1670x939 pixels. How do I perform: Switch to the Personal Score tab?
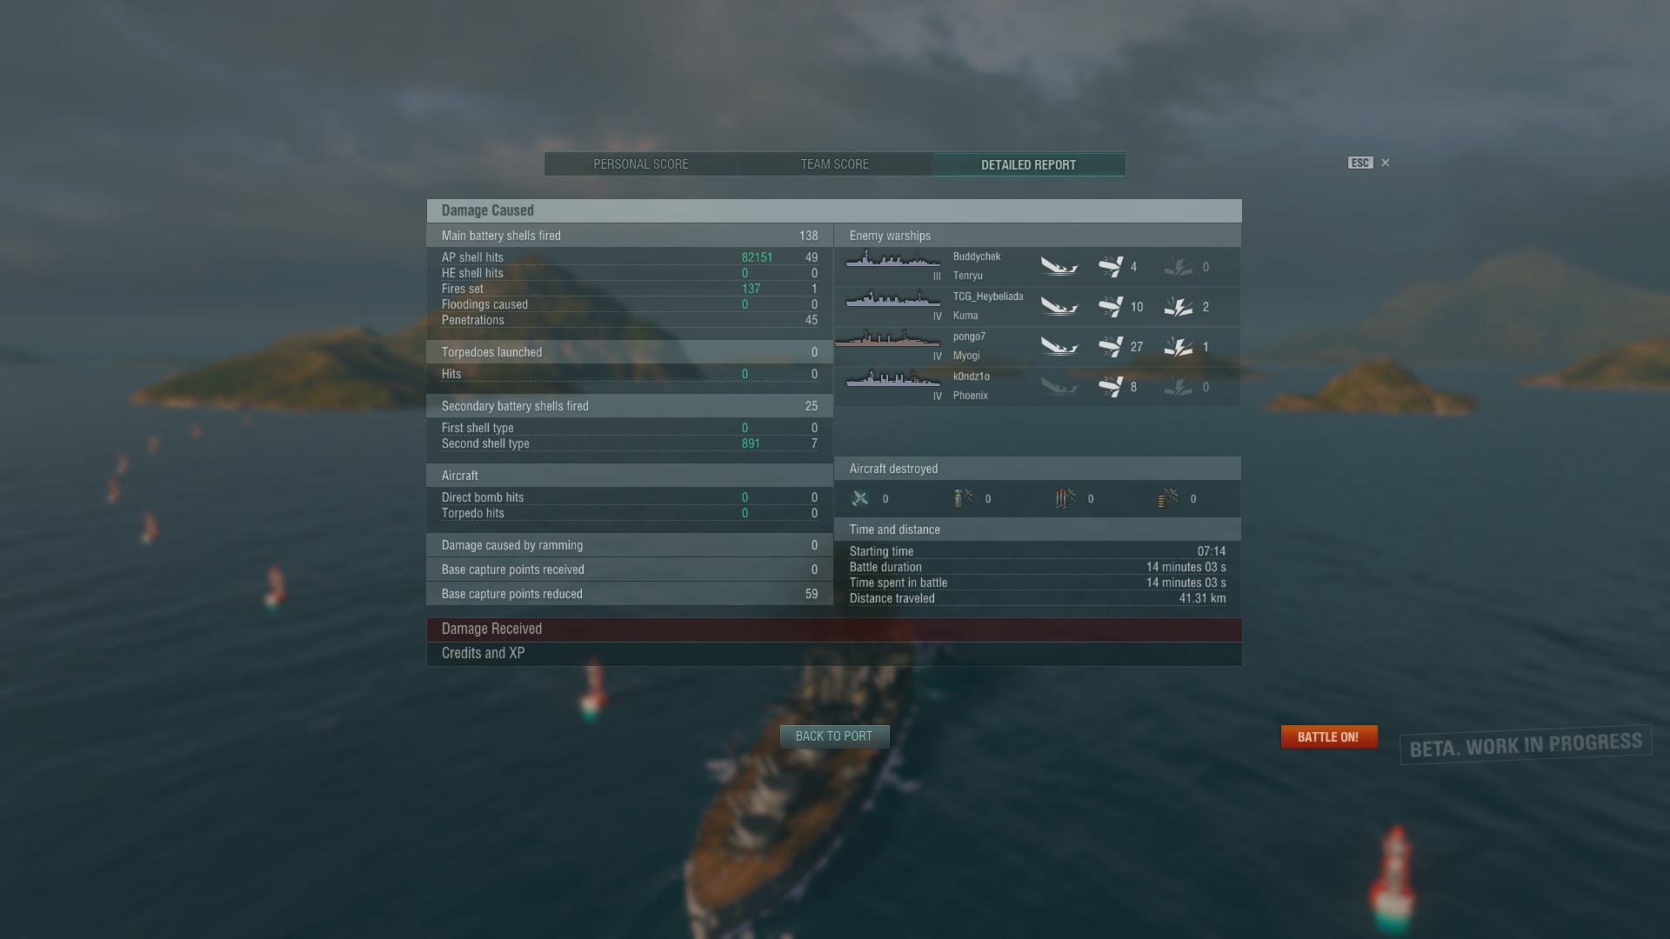(x=641, y=164)
